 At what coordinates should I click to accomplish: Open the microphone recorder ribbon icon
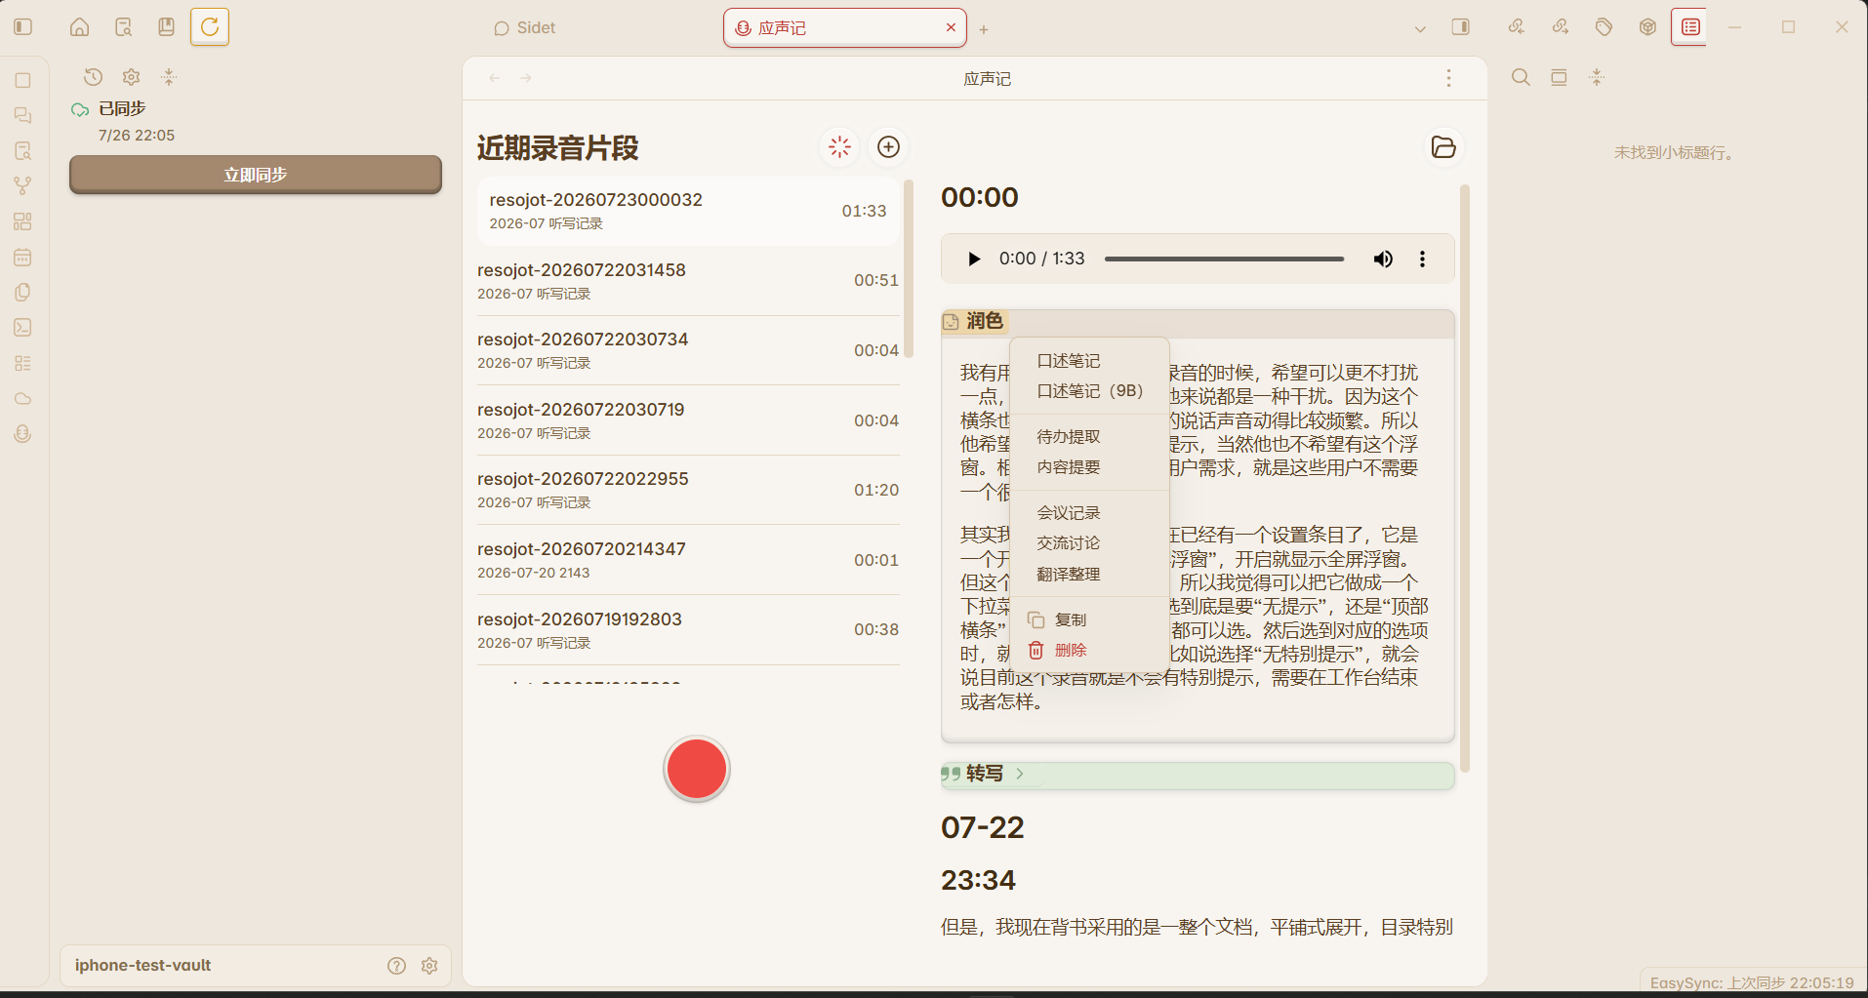click(x=22, y=434)
